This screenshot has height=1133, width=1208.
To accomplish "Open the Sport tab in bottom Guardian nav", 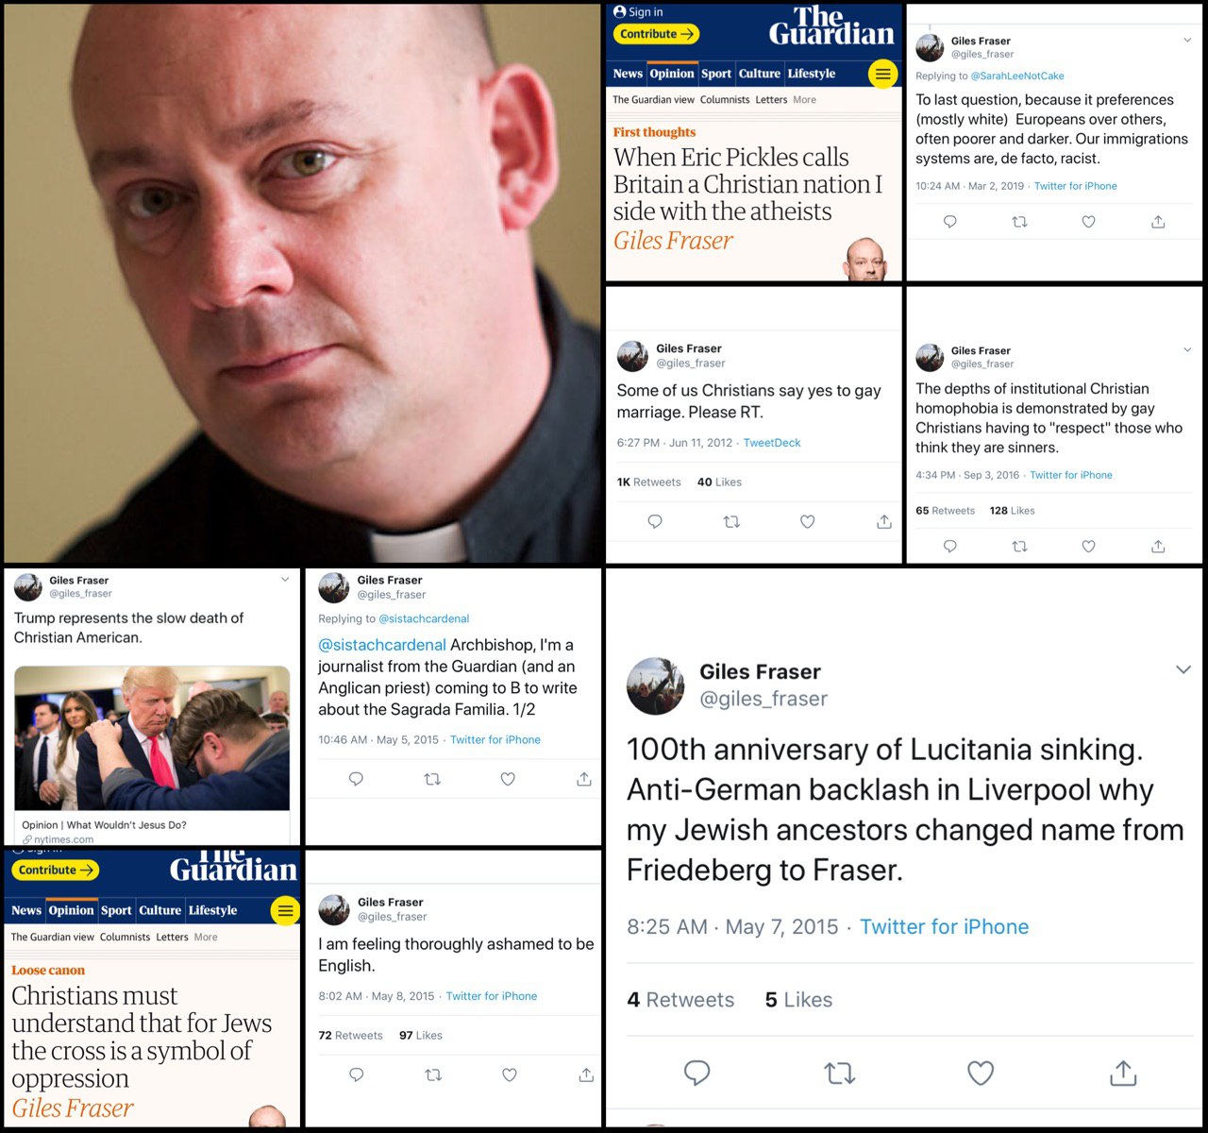I will [x=116, y=910].
